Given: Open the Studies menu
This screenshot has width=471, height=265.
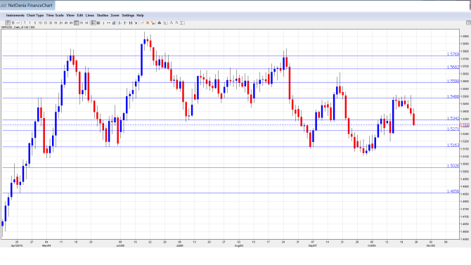Looking at the screenshot, I should point(103,15).
